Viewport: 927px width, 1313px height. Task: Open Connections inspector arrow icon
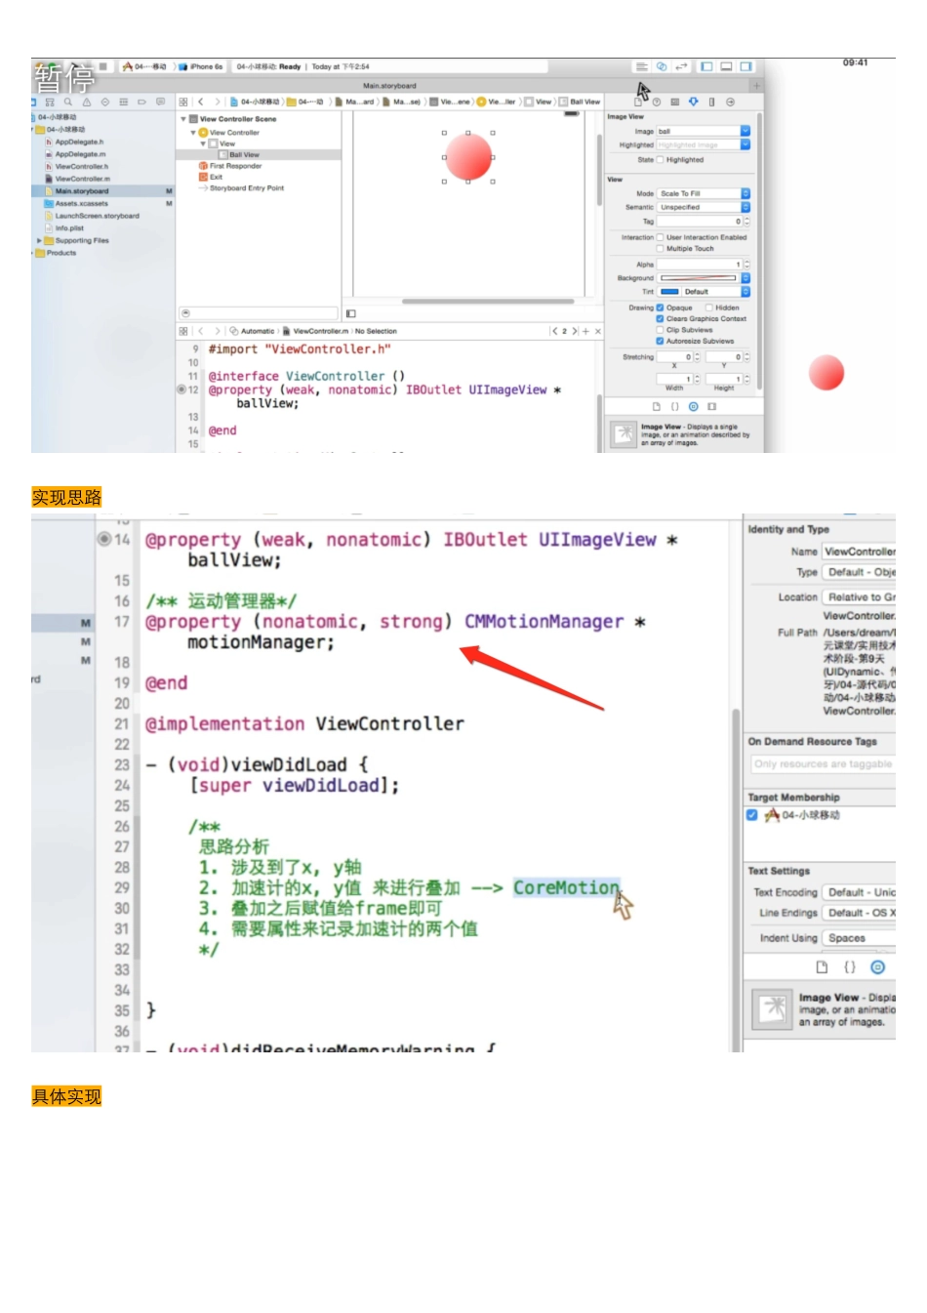click(730, 102)
